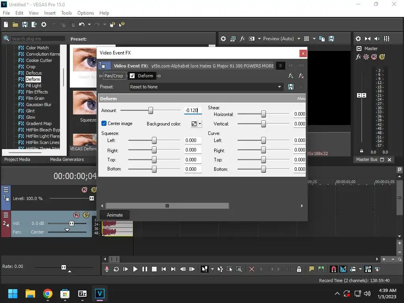Toggle the Deform effect checkbox in chain
This screenshot has height=303, width=404.
[x=132, y=76]
